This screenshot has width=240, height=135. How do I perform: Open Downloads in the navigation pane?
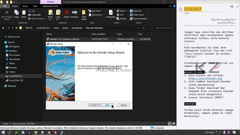tap(14, 59)
